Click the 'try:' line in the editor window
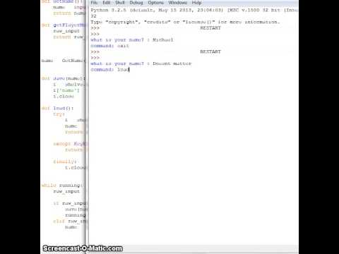The image size is (339, 254). click(59, 114)
